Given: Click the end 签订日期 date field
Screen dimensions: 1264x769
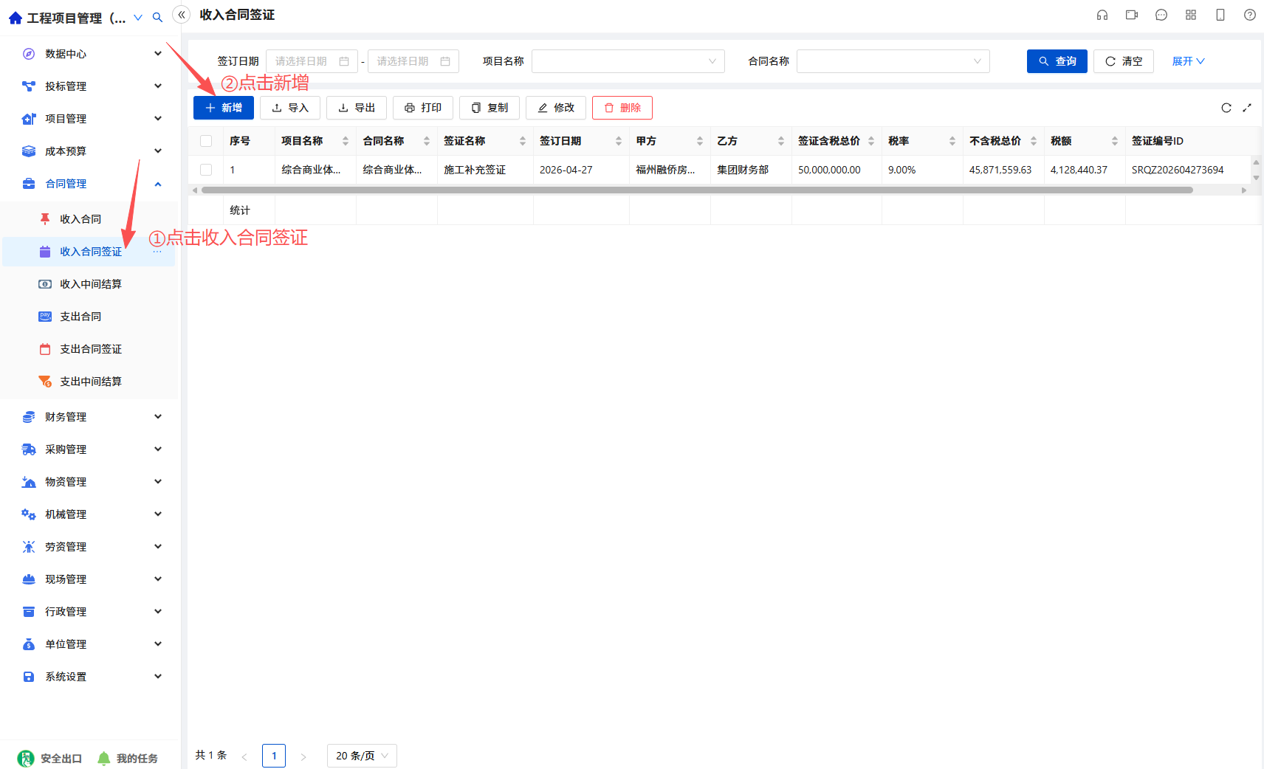Looking at the screenshot, I should coord(413,61).
